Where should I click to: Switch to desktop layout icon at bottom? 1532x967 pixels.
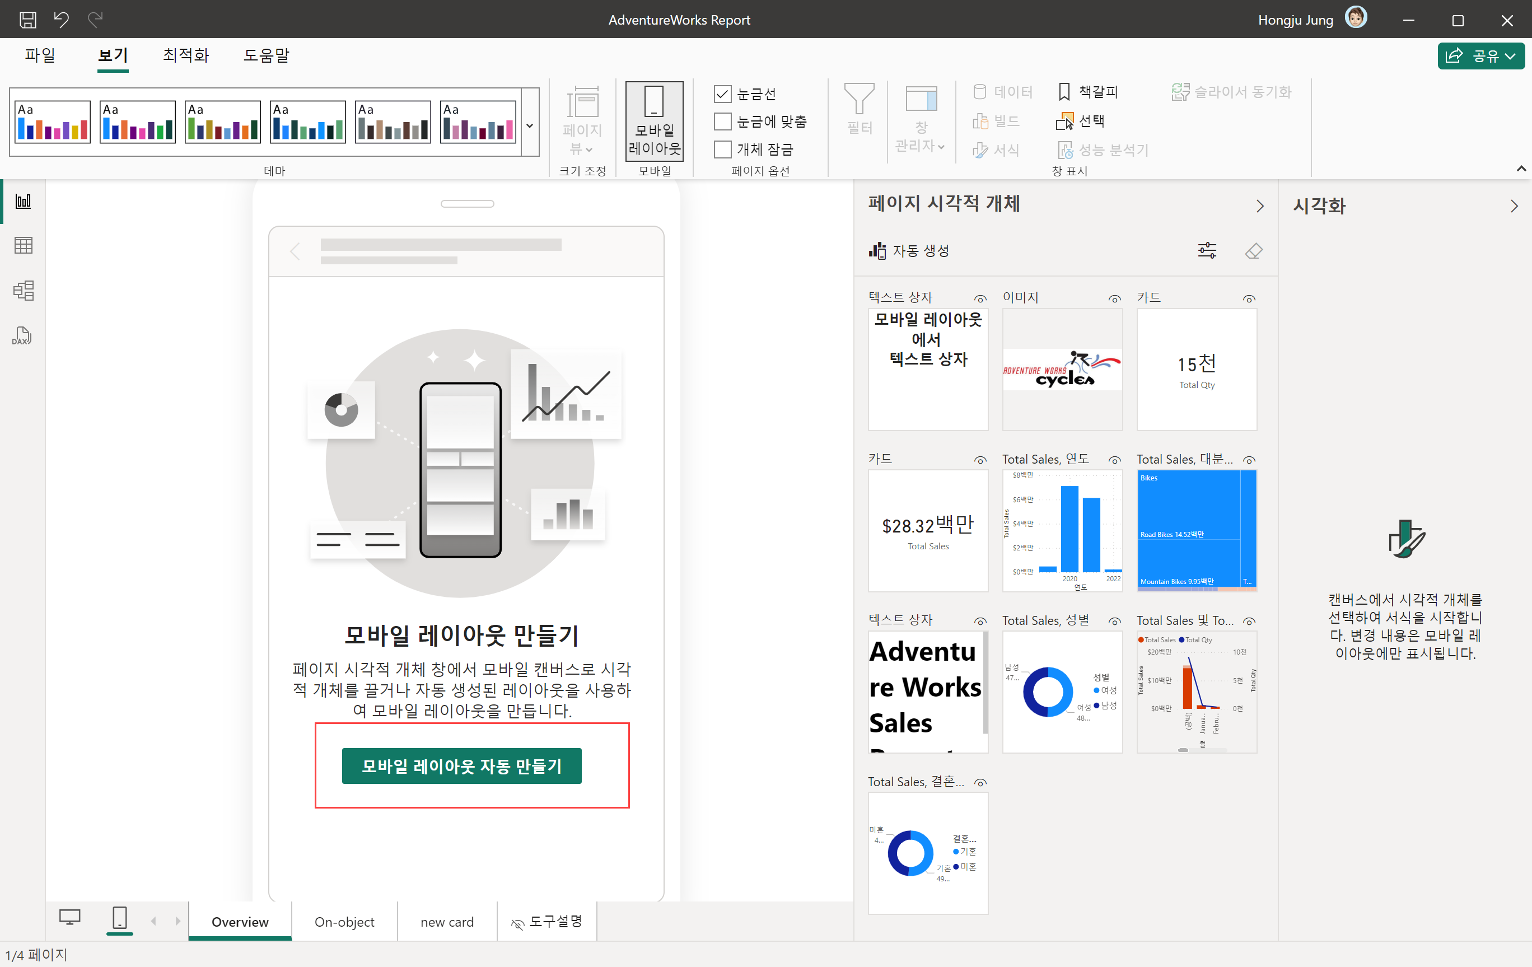point(69,918)
